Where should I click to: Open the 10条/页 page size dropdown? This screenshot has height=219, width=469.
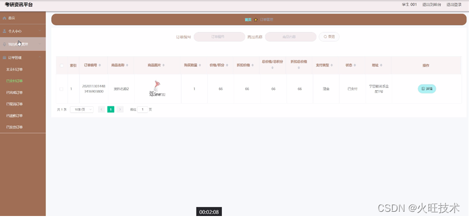(x=82, y=109)
